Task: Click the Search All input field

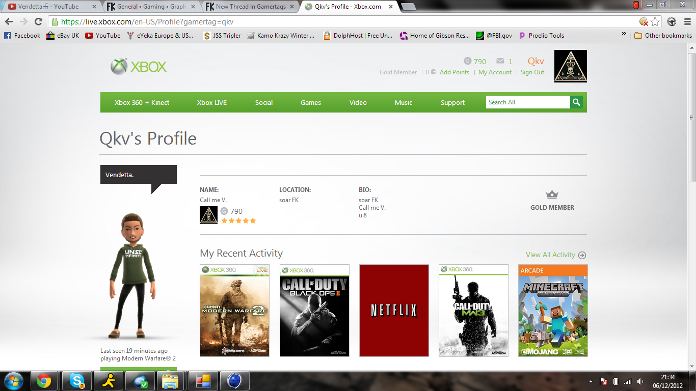Action: (528, 102)
